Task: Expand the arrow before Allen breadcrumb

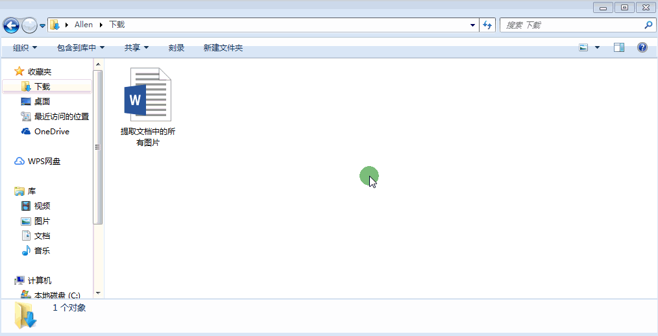Action: pos(67,25)
